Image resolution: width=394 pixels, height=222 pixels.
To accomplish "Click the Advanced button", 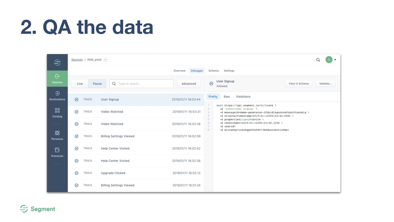I will (x=189, y=84).
